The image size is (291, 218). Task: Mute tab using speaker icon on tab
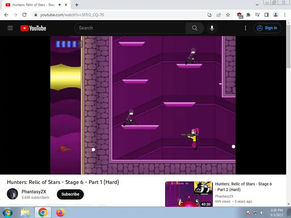(60, 5)
